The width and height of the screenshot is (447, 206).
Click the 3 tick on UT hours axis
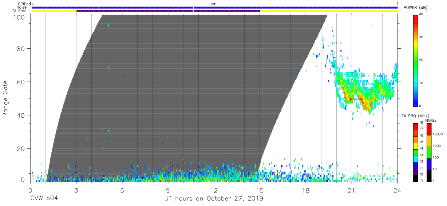(x=76, y=190)
